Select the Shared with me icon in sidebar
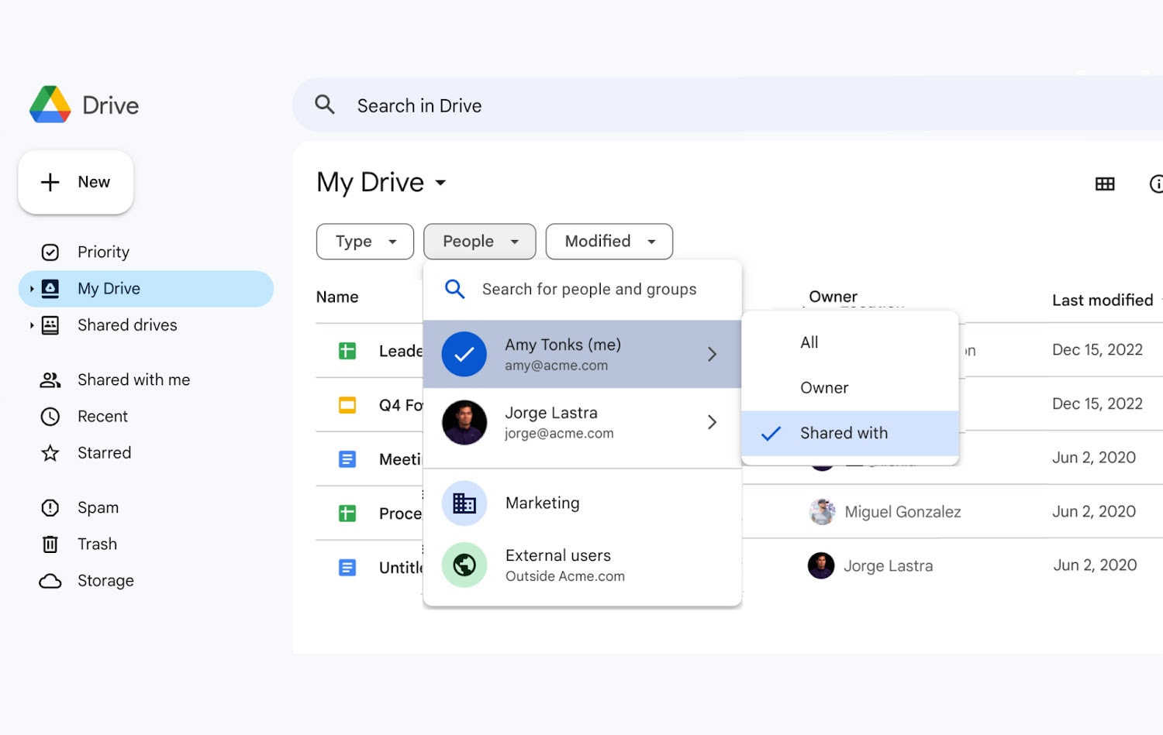The height and width of the screenshot is (735, 1163). point(50,380)
